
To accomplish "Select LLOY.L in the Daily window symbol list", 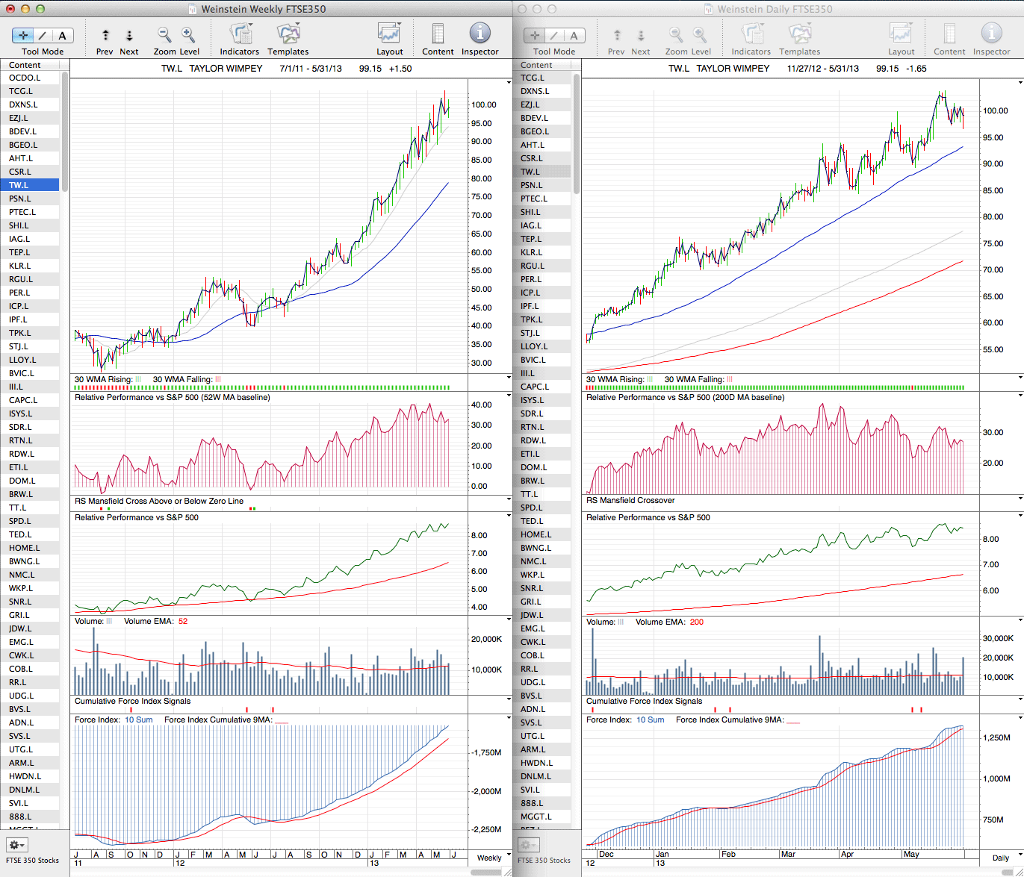I will click(x=533, y=346).
